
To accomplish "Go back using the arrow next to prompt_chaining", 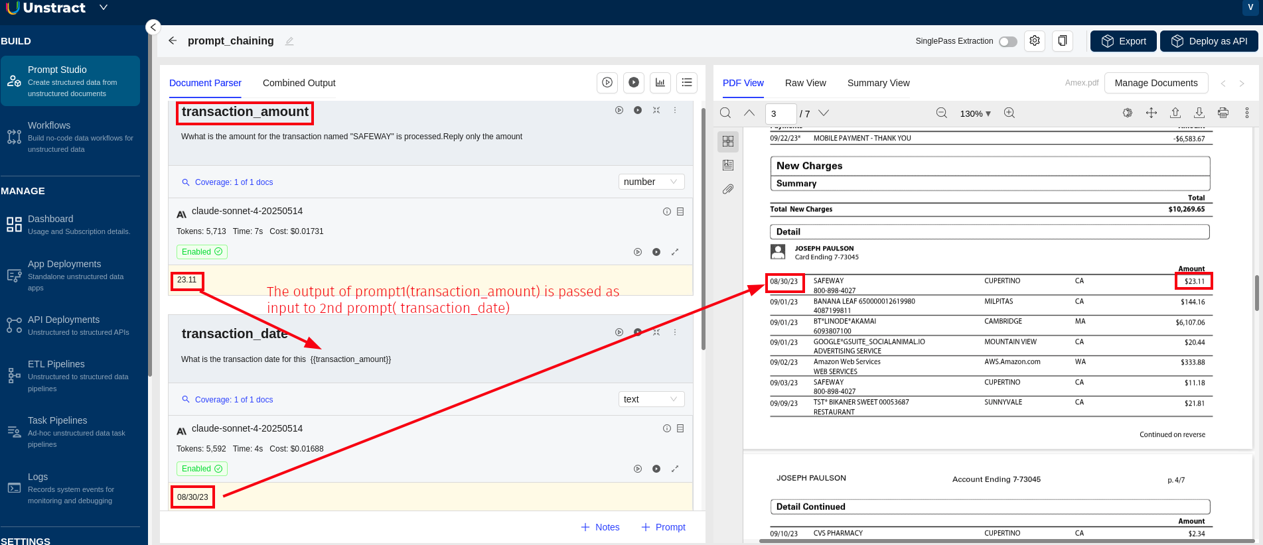I will click(173, 40).
